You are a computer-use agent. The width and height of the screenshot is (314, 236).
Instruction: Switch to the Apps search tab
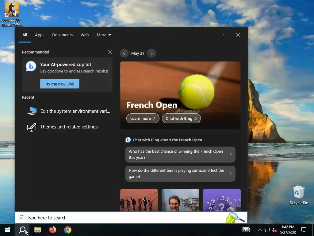coord(40,35)
